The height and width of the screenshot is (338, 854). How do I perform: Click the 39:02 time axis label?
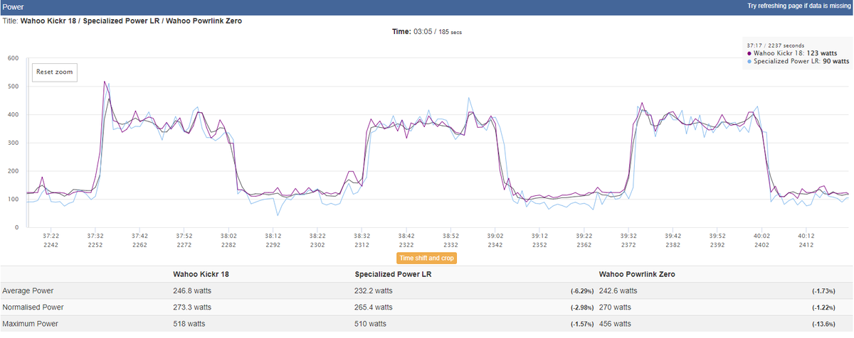coord(495,235)
